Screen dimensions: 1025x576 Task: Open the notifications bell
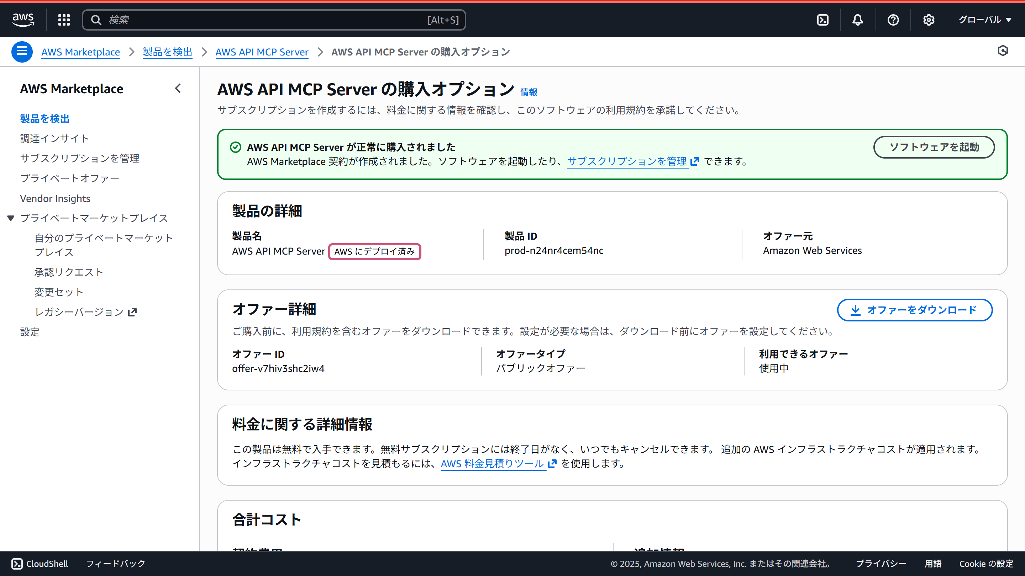pyautogui.click(x=857, y=20)
